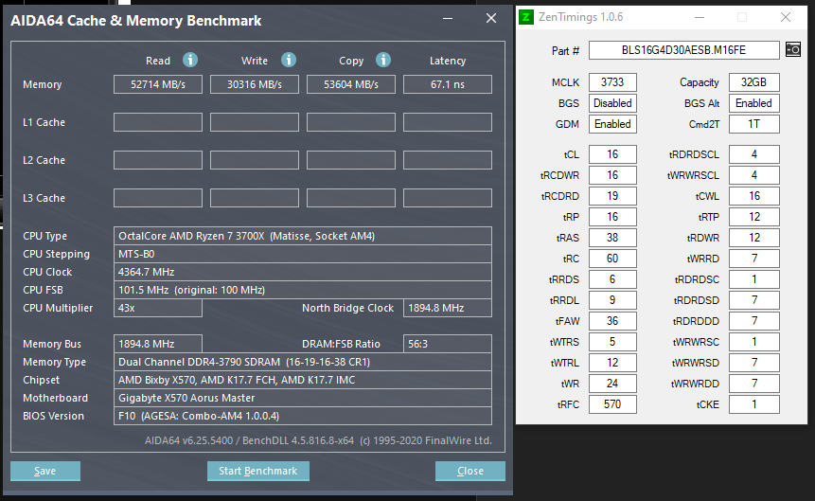
Task: Click tRC value 60
Action: (612, 259)
